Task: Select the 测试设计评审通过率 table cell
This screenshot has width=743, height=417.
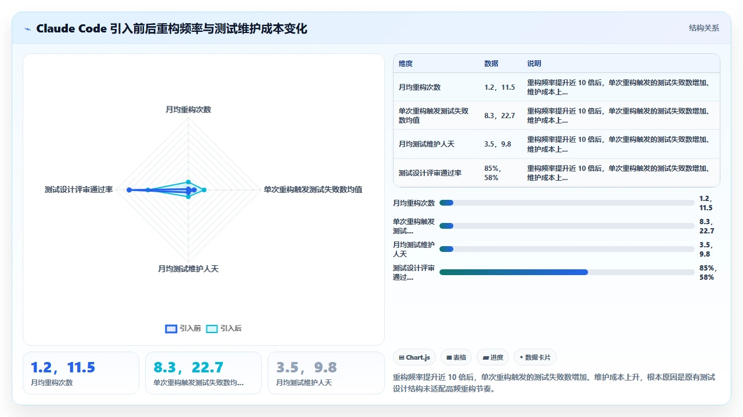Action: coord(430,173)
